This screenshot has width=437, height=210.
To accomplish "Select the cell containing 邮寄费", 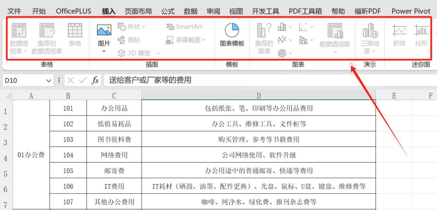I will [x=114, y=170].
